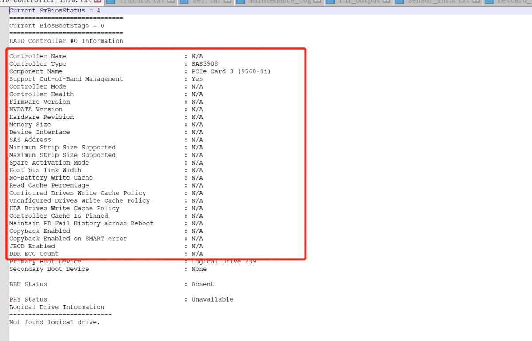Click the 'Not found logical drive.' line
Image resolution: width=532 pixels, height=341 pixels.
55,322
